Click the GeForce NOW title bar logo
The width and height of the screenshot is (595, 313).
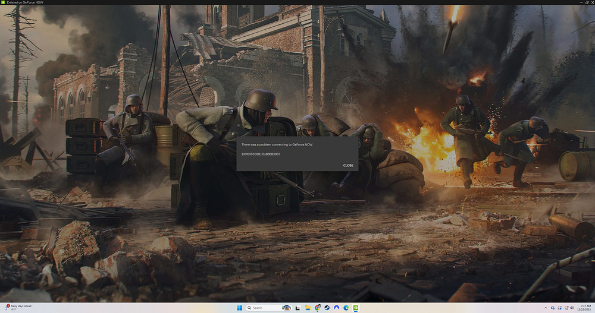pyautogui.click(x=3, y=2)
